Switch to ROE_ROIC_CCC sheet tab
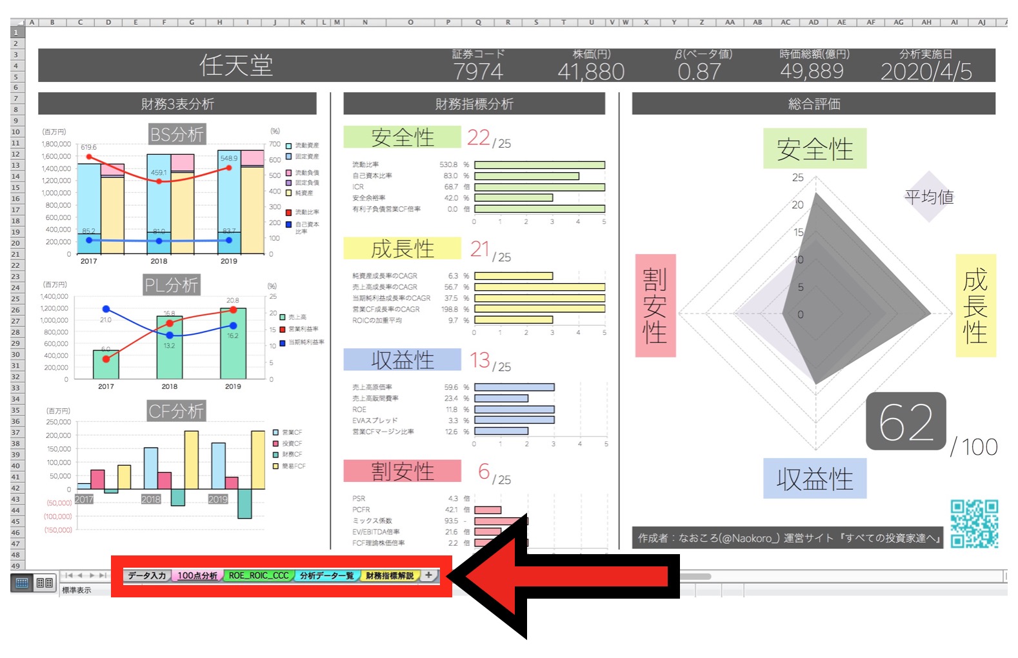This screenshot has width=1018, height=658. click(x=259, y=575)
